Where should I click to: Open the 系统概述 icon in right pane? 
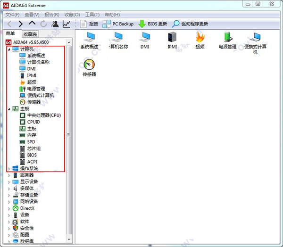(x=89, y=41)
